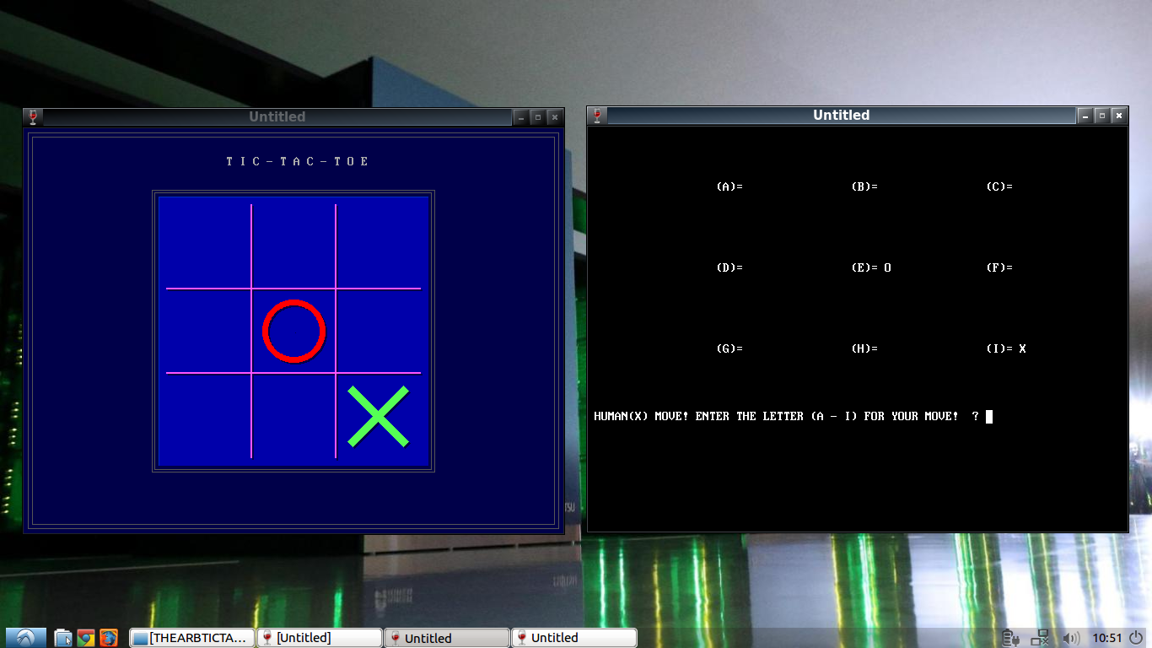Viewport: 1152px width, 648px height.
Task: Minimize the black console window
Action: pyautogui.click(x=1085, y=116)
